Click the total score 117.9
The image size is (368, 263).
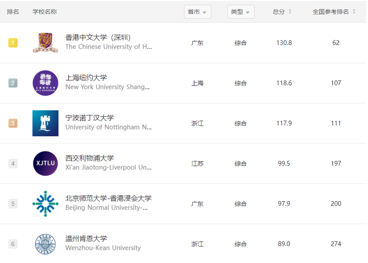(284, 123)
